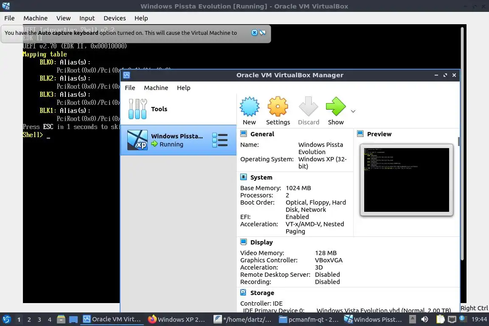The width and height of the screenshot is (489, 326).
Task: Click the Shell> prompt in VM screen
Action: (x=33, y=135)
